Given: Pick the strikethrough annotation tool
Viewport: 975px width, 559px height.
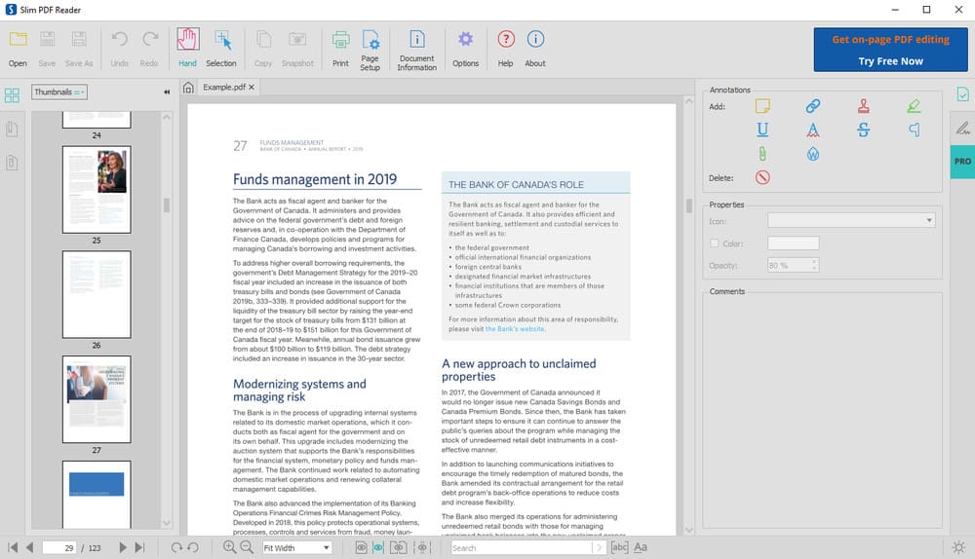Looking at the screenshot, I should click(864, 130).
